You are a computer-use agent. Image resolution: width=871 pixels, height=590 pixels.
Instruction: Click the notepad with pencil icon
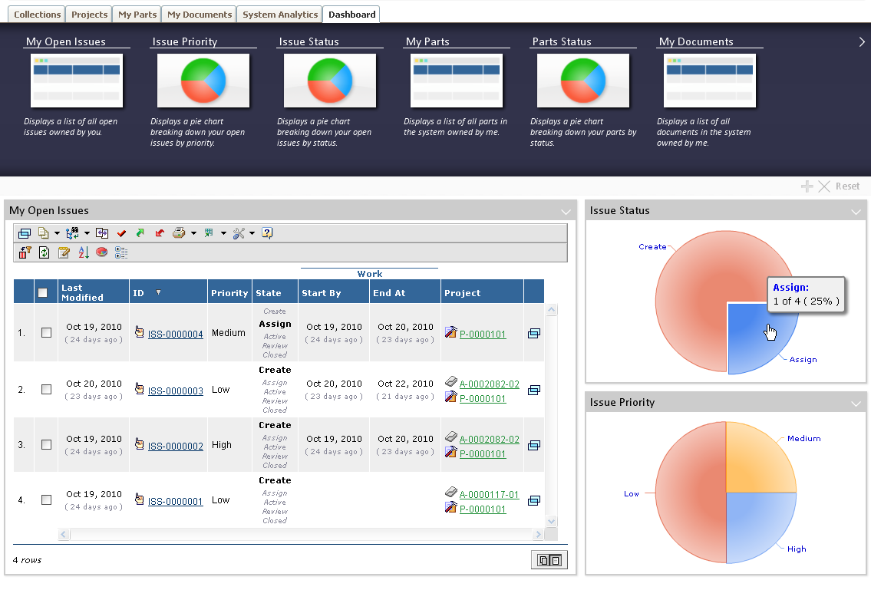click(x=64, y=252)
